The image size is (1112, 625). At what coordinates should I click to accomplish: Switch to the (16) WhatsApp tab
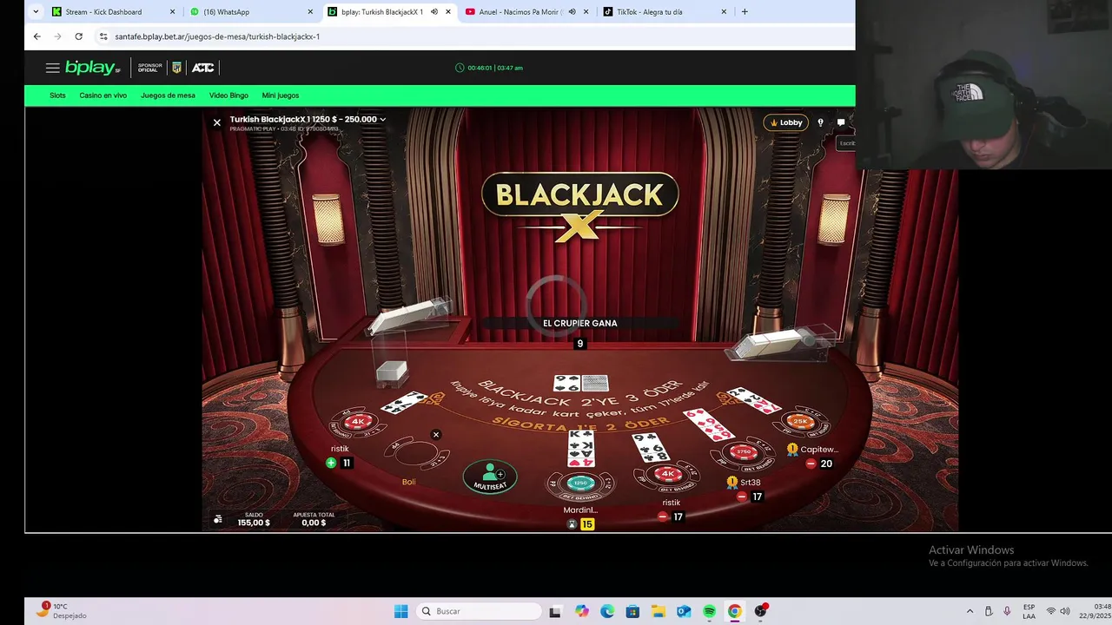click(251, 12)
